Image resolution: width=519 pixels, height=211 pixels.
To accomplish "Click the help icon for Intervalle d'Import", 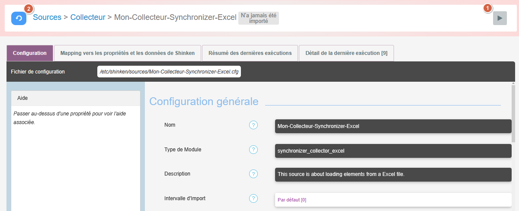I will (x=253, y=198).
